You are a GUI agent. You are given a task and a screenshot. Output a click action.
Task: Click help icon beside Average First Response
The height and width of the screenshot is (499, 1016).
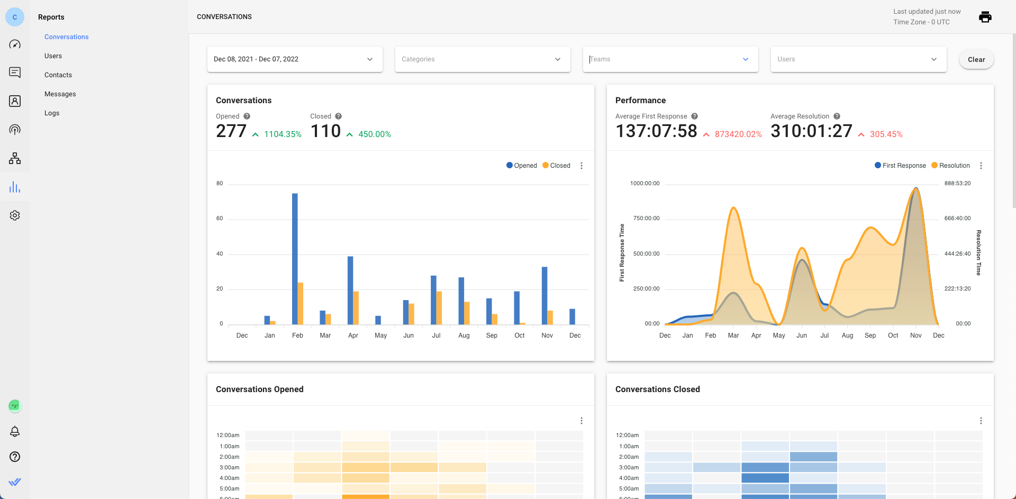click(x=694, y=116)
